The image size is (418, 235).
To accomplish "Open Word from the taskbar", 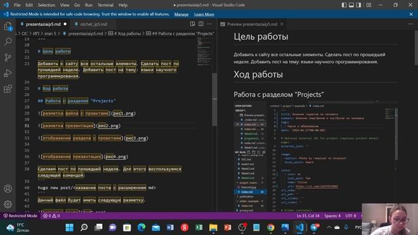I will click(x=170, y=228).
